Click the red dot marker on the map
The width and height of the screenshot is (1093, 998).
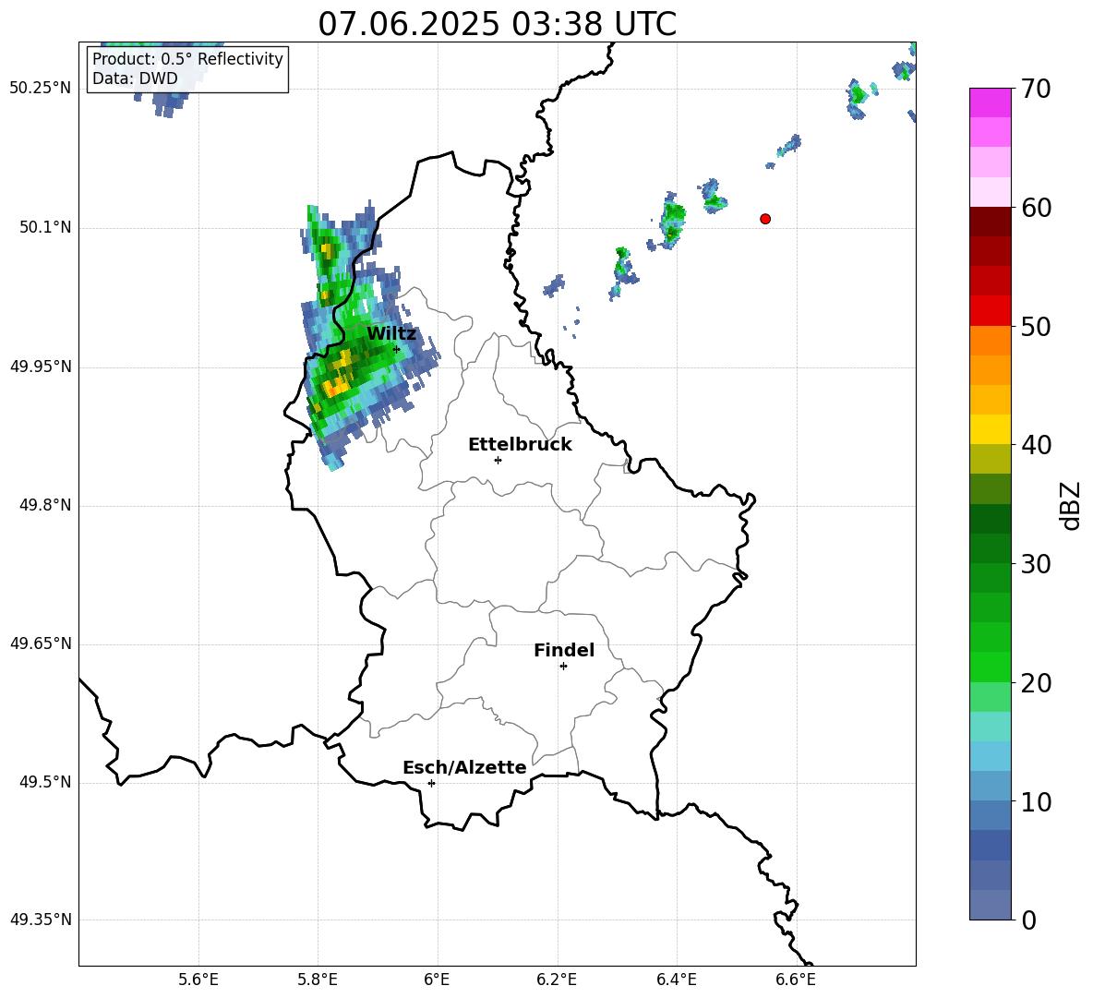(x=765, y=219)
